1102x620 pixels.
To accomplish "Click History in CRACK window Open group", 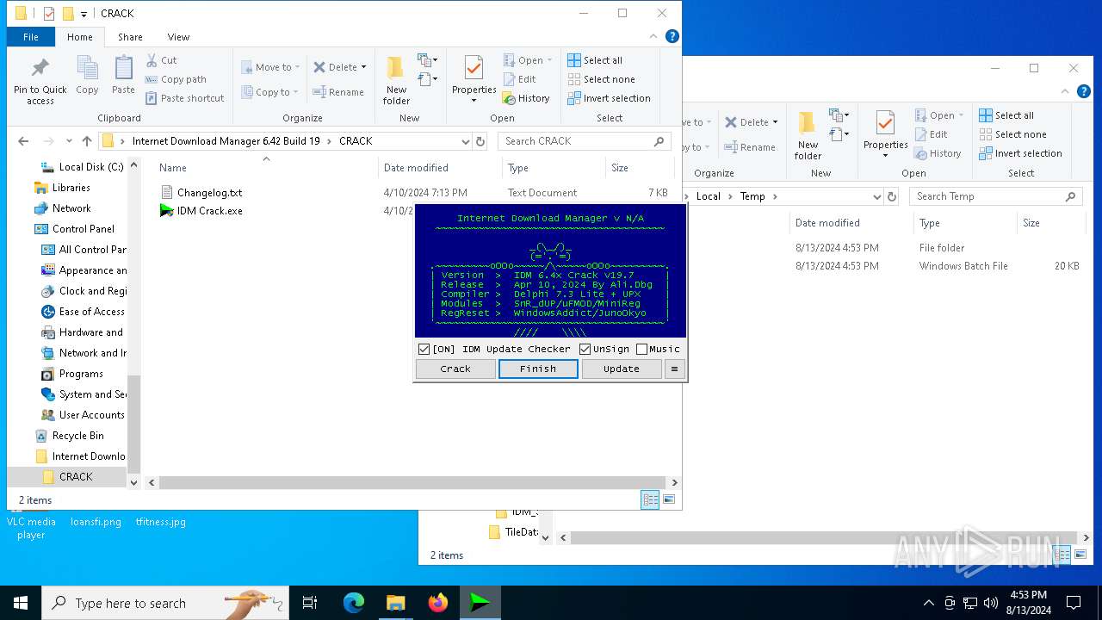I will coord(526,98).
